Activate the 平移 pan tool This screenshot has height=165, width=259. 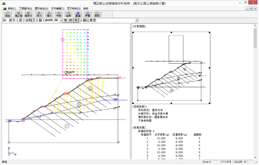click(58, 14)
